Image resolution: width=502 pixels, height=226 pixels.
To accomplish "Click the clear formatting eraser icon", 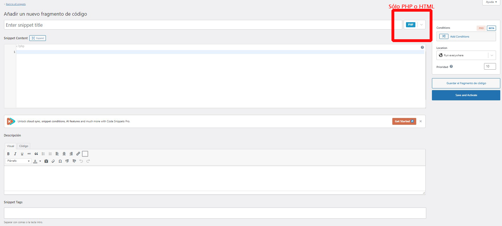I will pos(53,161).
